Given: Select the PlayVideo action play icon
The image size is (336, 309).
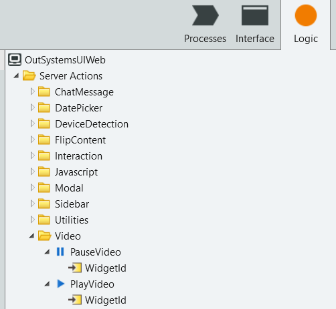Looking at the screenshot, I should 61,284.
